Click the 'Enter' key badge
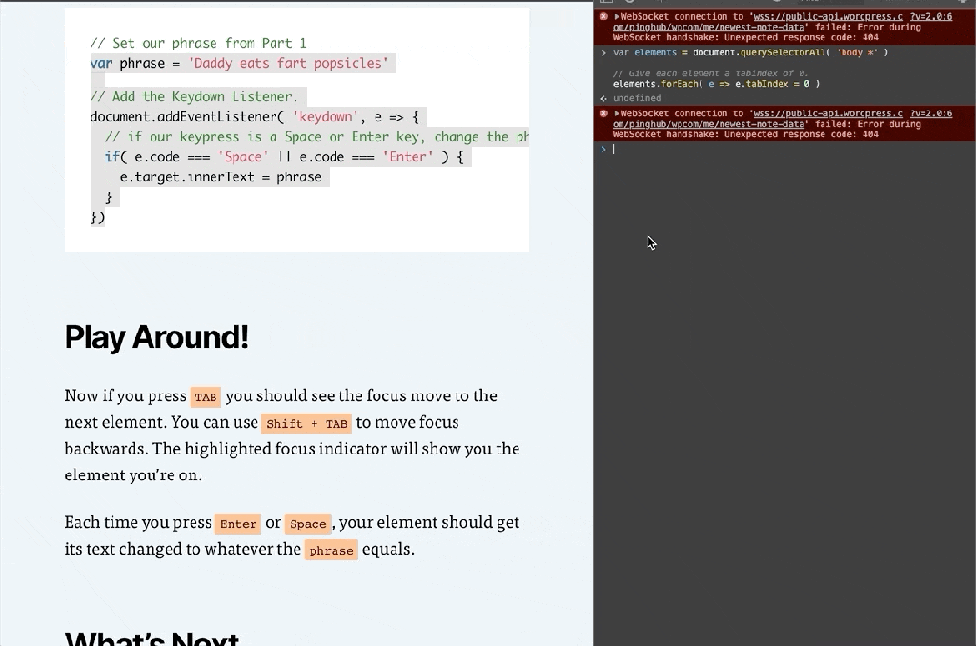Screen dimensions: 976x646 point(237,524)
